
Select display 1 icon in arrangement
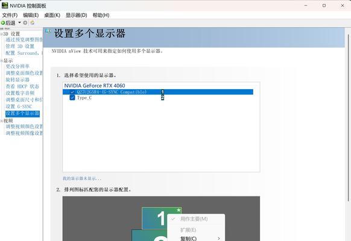[x=154, y=218]
